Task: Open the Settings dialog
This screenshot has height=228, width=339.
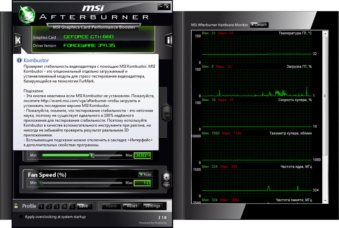Action: click(153, 206)
